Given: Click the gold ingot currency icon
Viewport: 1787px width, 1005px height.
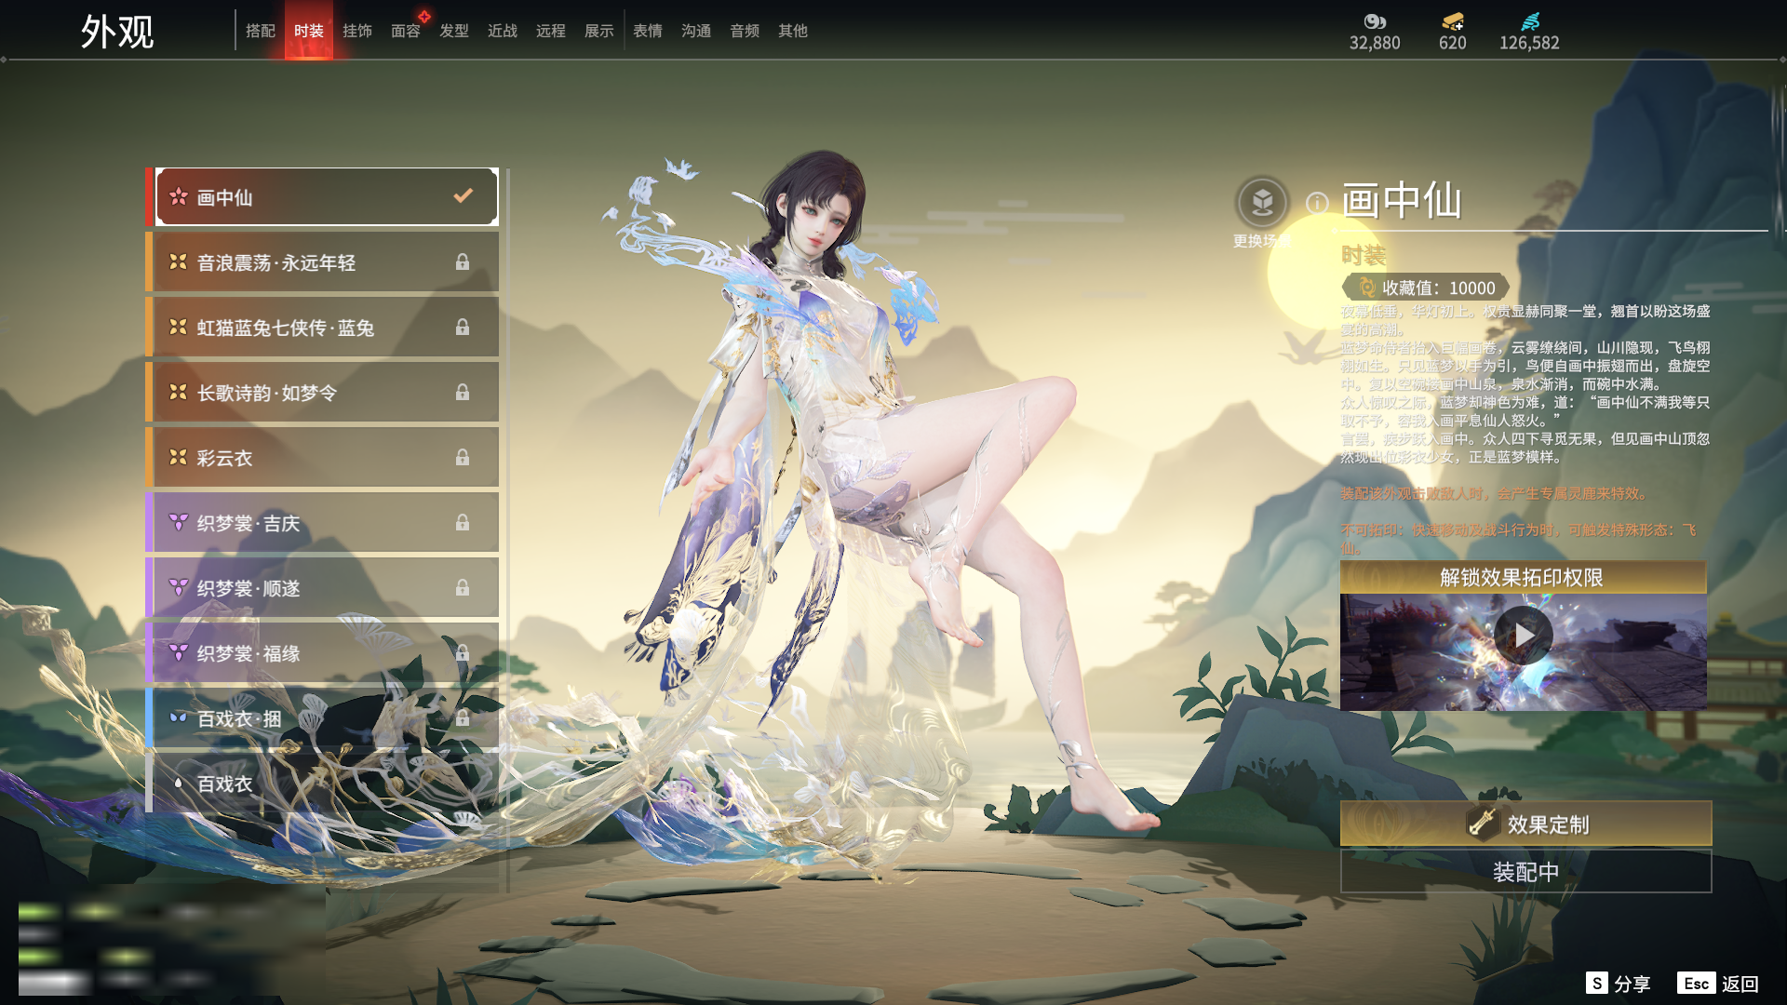Looking at the screenshot, I should click(1452, 21).
